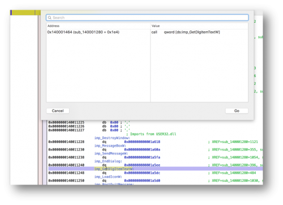Click the address 0x0000000140011240
The image size is (283, 205).
tap(66, 165)
